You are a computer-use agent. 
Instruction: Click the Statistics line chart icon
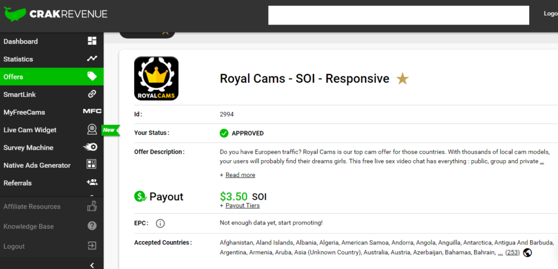pyautogui.click(x=92, y=59)
